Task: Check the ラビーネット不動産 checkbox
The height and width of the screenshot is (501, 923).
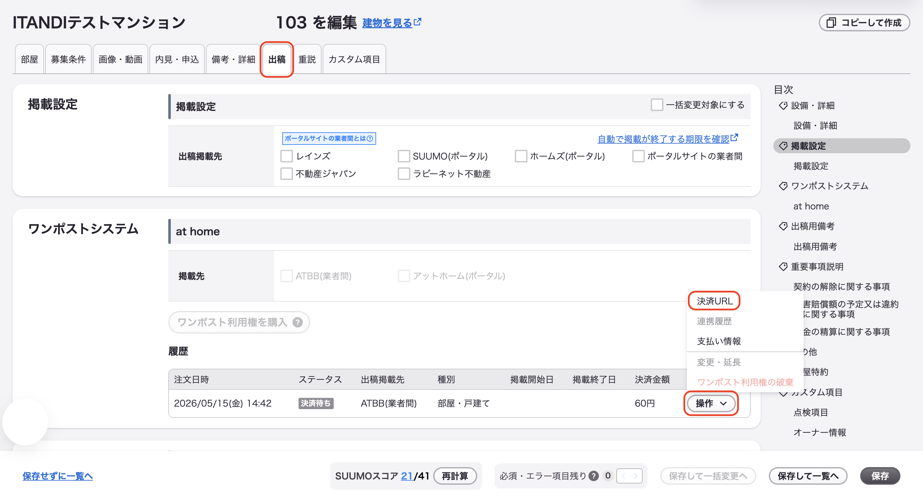Action: pos(403,174)
